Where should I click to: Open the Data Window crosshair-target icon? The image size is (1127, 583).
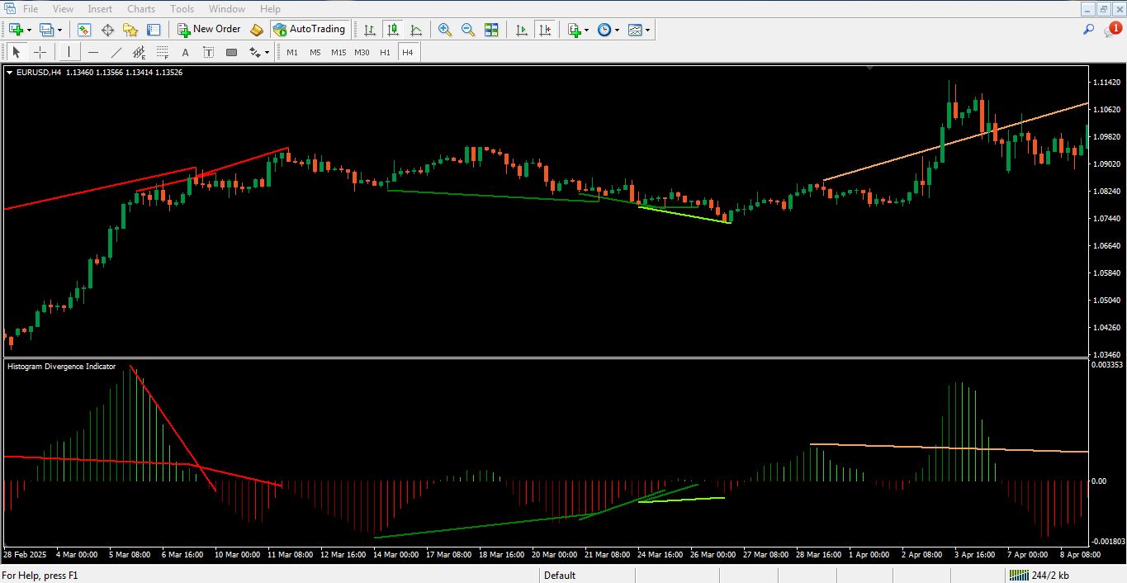pyautogui.click(x=107, y=30)
